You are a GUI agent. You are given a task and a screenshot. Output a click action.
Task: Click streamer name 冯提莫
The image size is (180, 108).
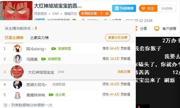tap(32, 59)
